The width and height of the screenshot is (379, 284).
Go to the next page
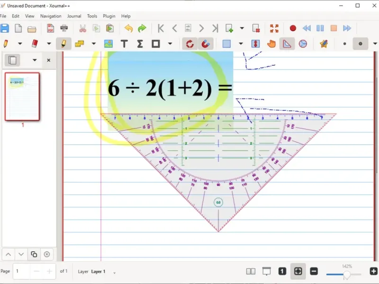tap(201, 28)
